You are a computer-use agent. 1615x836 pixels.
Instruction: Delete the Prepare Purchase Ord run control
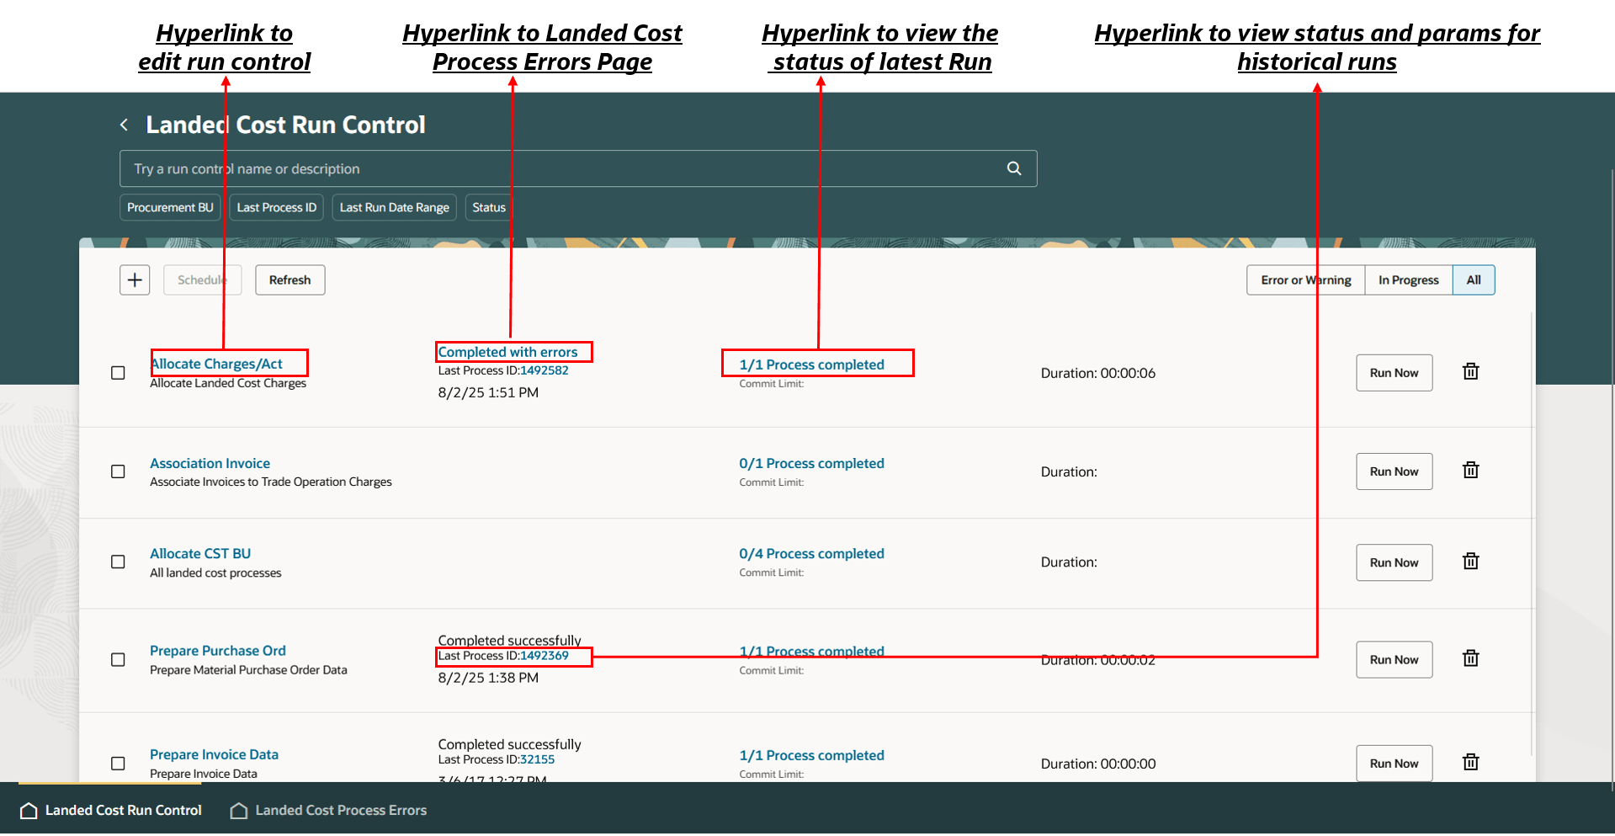[1470, 658]
